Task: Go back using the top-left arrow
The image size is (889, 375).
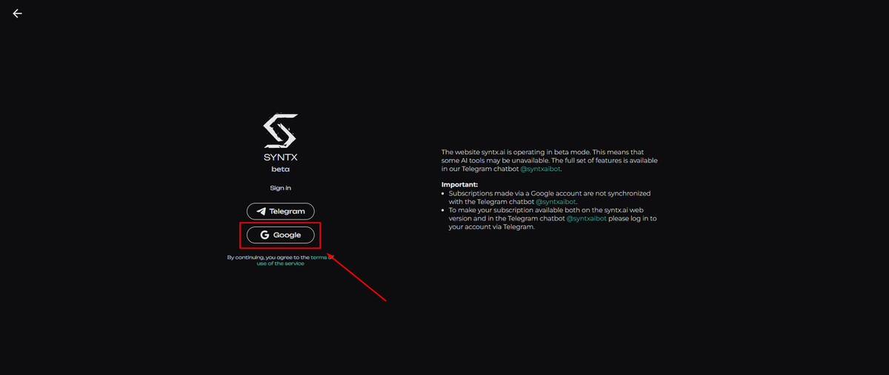Action: click(x=18, y=13)
